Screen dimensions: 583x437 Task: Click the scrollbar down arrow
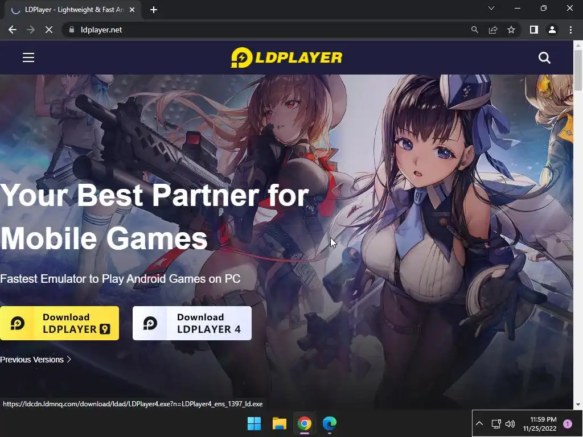tap(578, 405)
